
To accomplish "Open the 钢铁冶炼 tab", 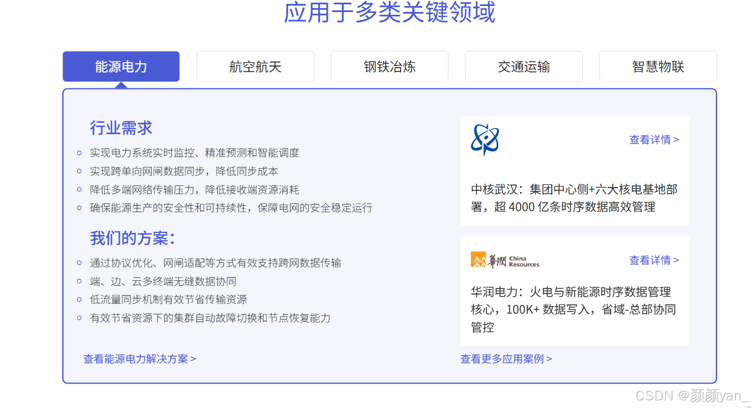I will (x=390, y=67).
